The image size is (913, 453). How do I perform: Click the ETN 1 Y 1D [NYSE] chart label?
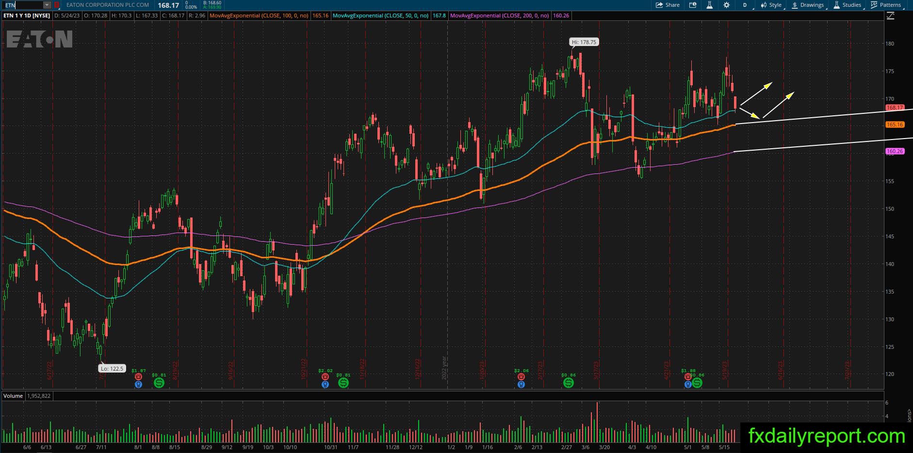27,16
